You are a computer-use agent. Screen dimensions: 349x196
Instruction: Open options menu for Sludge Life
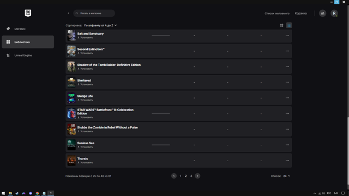(287, 98)
